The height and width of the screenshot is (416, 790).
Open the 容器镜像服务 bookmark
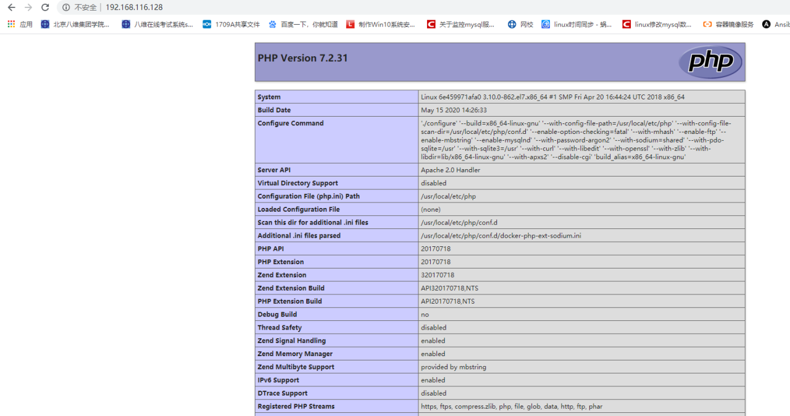point(728,24)
